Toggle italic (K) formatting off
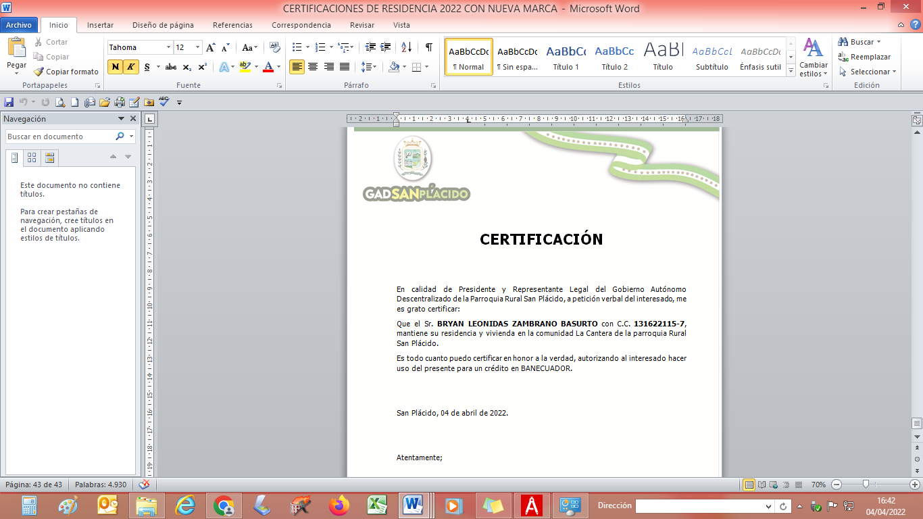This screenshot has width=923, height=519. point(131,67)
